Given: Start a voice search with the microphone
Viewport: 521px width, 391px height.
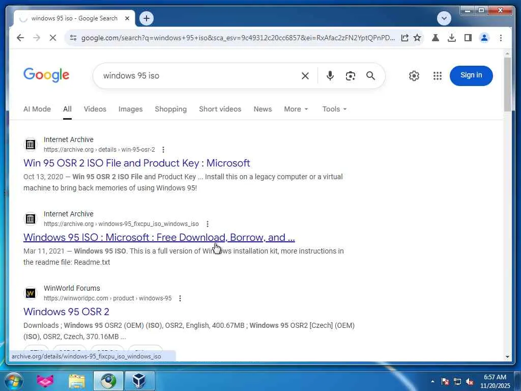Looking at the screenshot, I should point(330,76).
